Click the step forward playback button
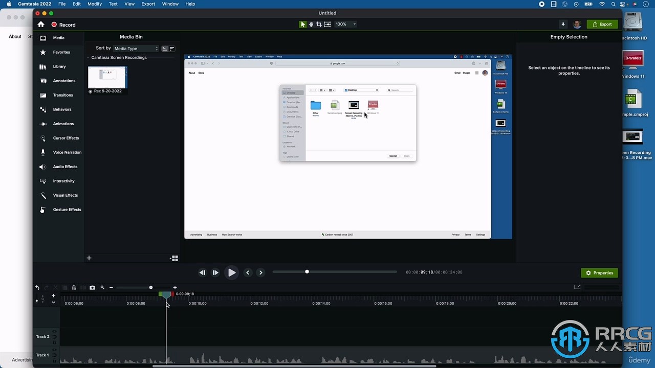Image resolution: width=655 pixels, height=368 pixels. point(215,272)
